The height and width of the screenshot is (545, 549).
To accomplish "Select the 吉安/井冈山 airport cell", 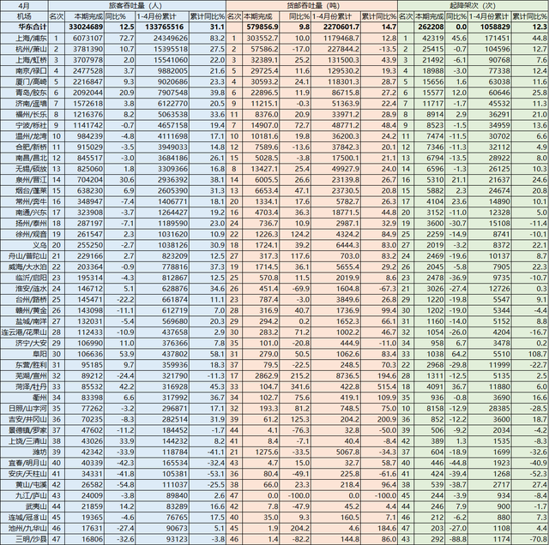I will tap(24, 419).
